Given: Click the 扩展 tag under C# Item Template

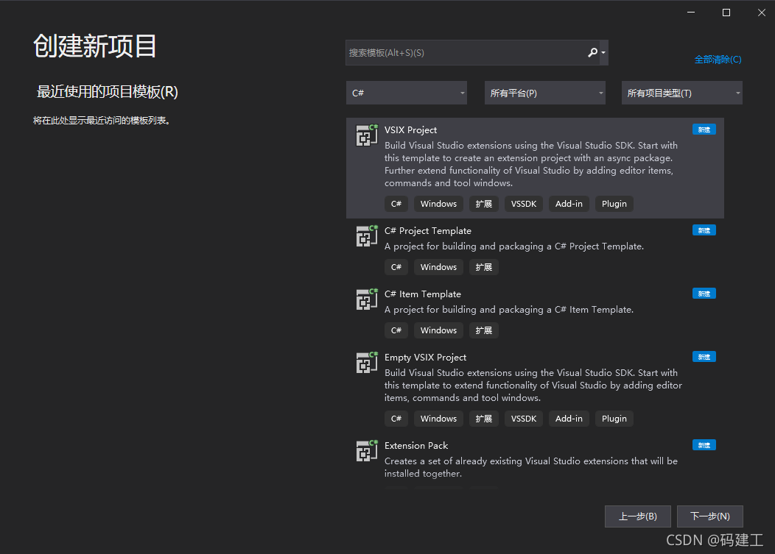Looking at the screenshot, I should click(x=484, y=330).
